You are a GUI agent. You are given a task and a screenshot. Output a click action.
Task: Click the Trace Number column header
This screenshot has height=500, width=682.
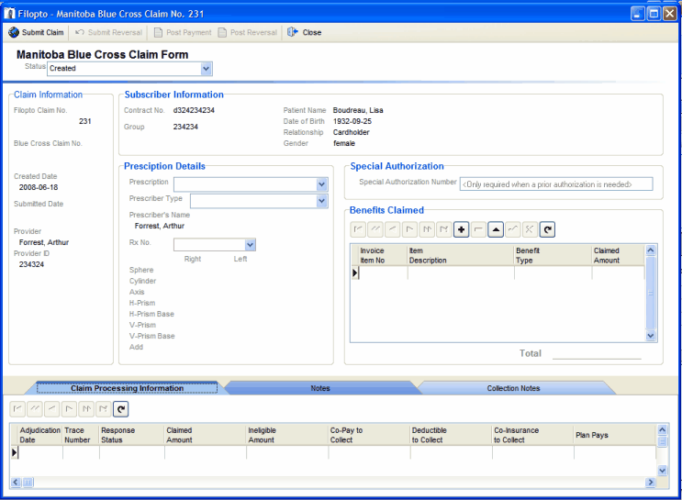pos(81,435)
